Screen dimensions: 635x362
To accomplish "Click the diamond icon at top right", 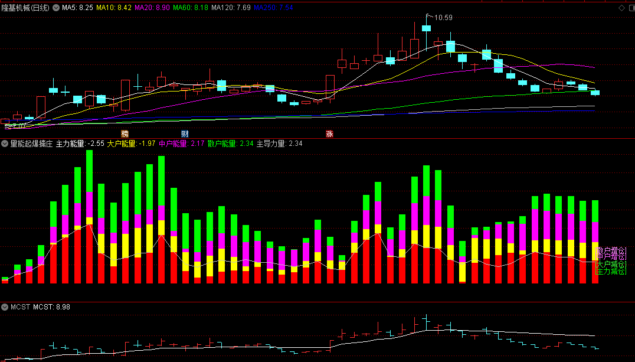I will pyautogui.click(x=621, y=8).
